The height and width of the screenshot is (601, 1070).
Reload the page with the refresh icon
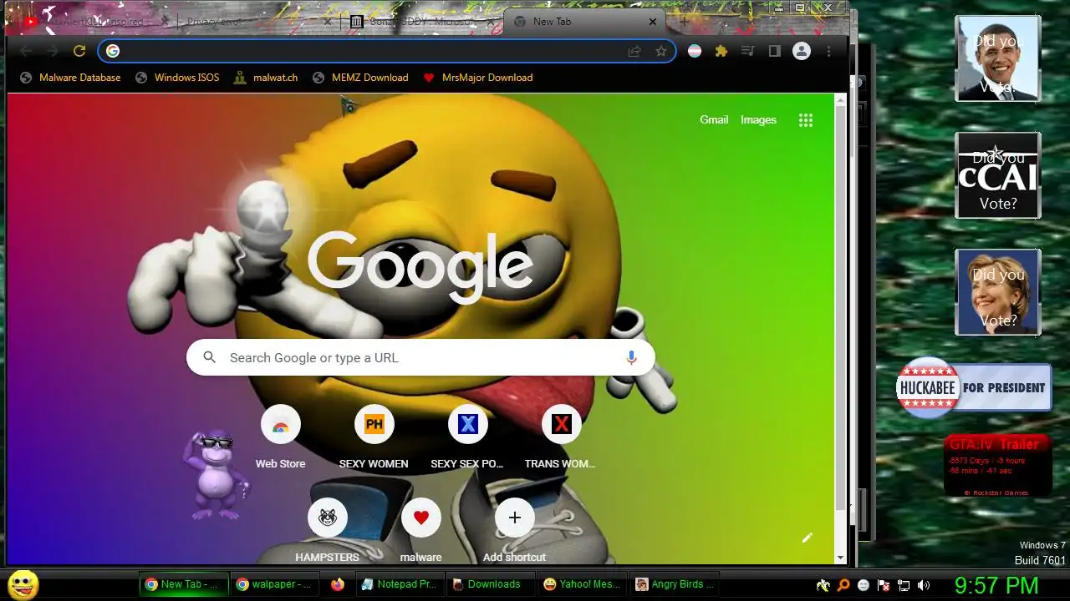pyautogui.click(x=79, y=51)
